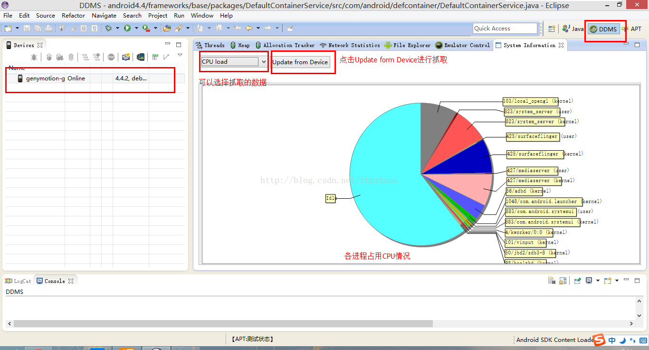
Task: Open the Navigate menu
Action: [x=104, y=16]
